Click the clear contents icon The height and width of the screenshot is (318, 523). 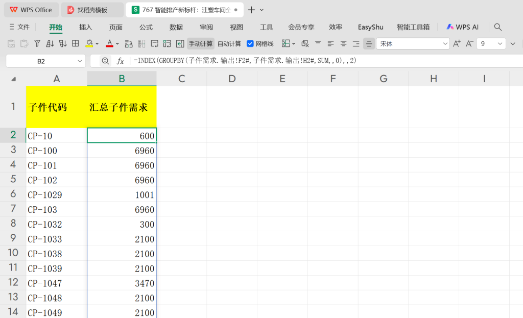[305, 44]
